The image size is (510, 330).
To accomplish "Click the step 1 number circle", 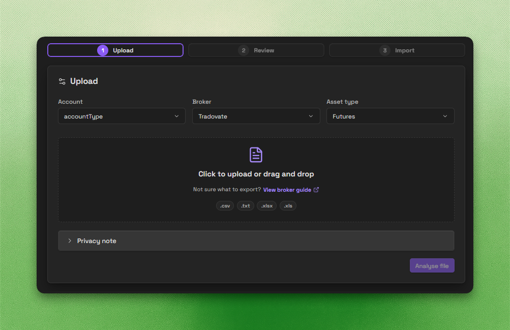I will 103,50.
